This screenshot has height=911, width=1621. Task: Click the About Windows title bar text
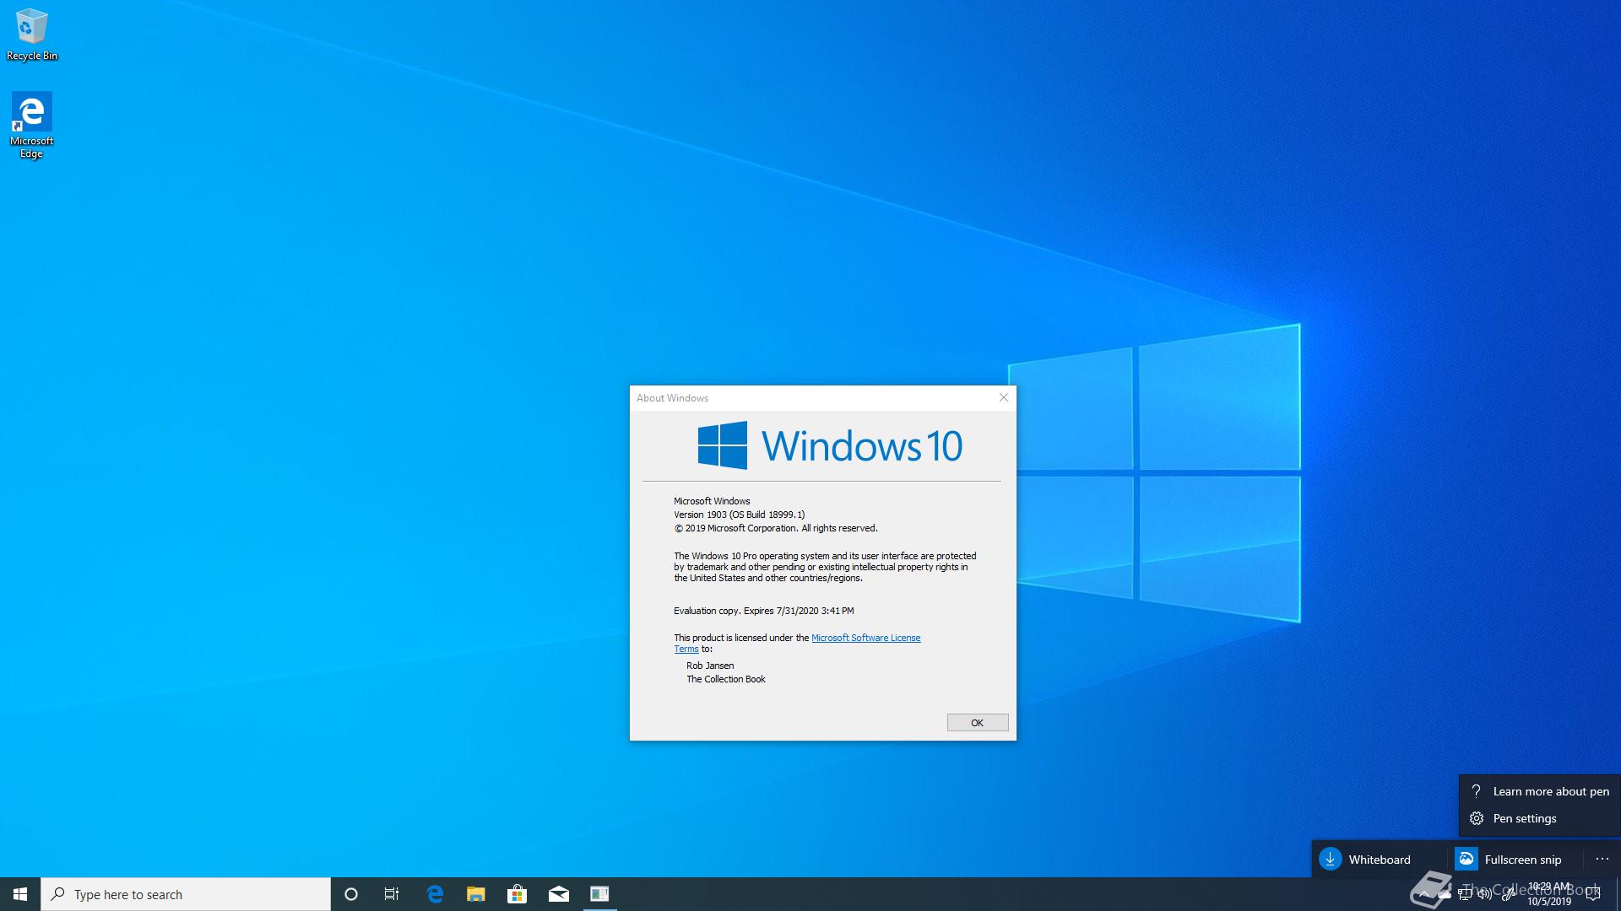click(x=672, y=398)
